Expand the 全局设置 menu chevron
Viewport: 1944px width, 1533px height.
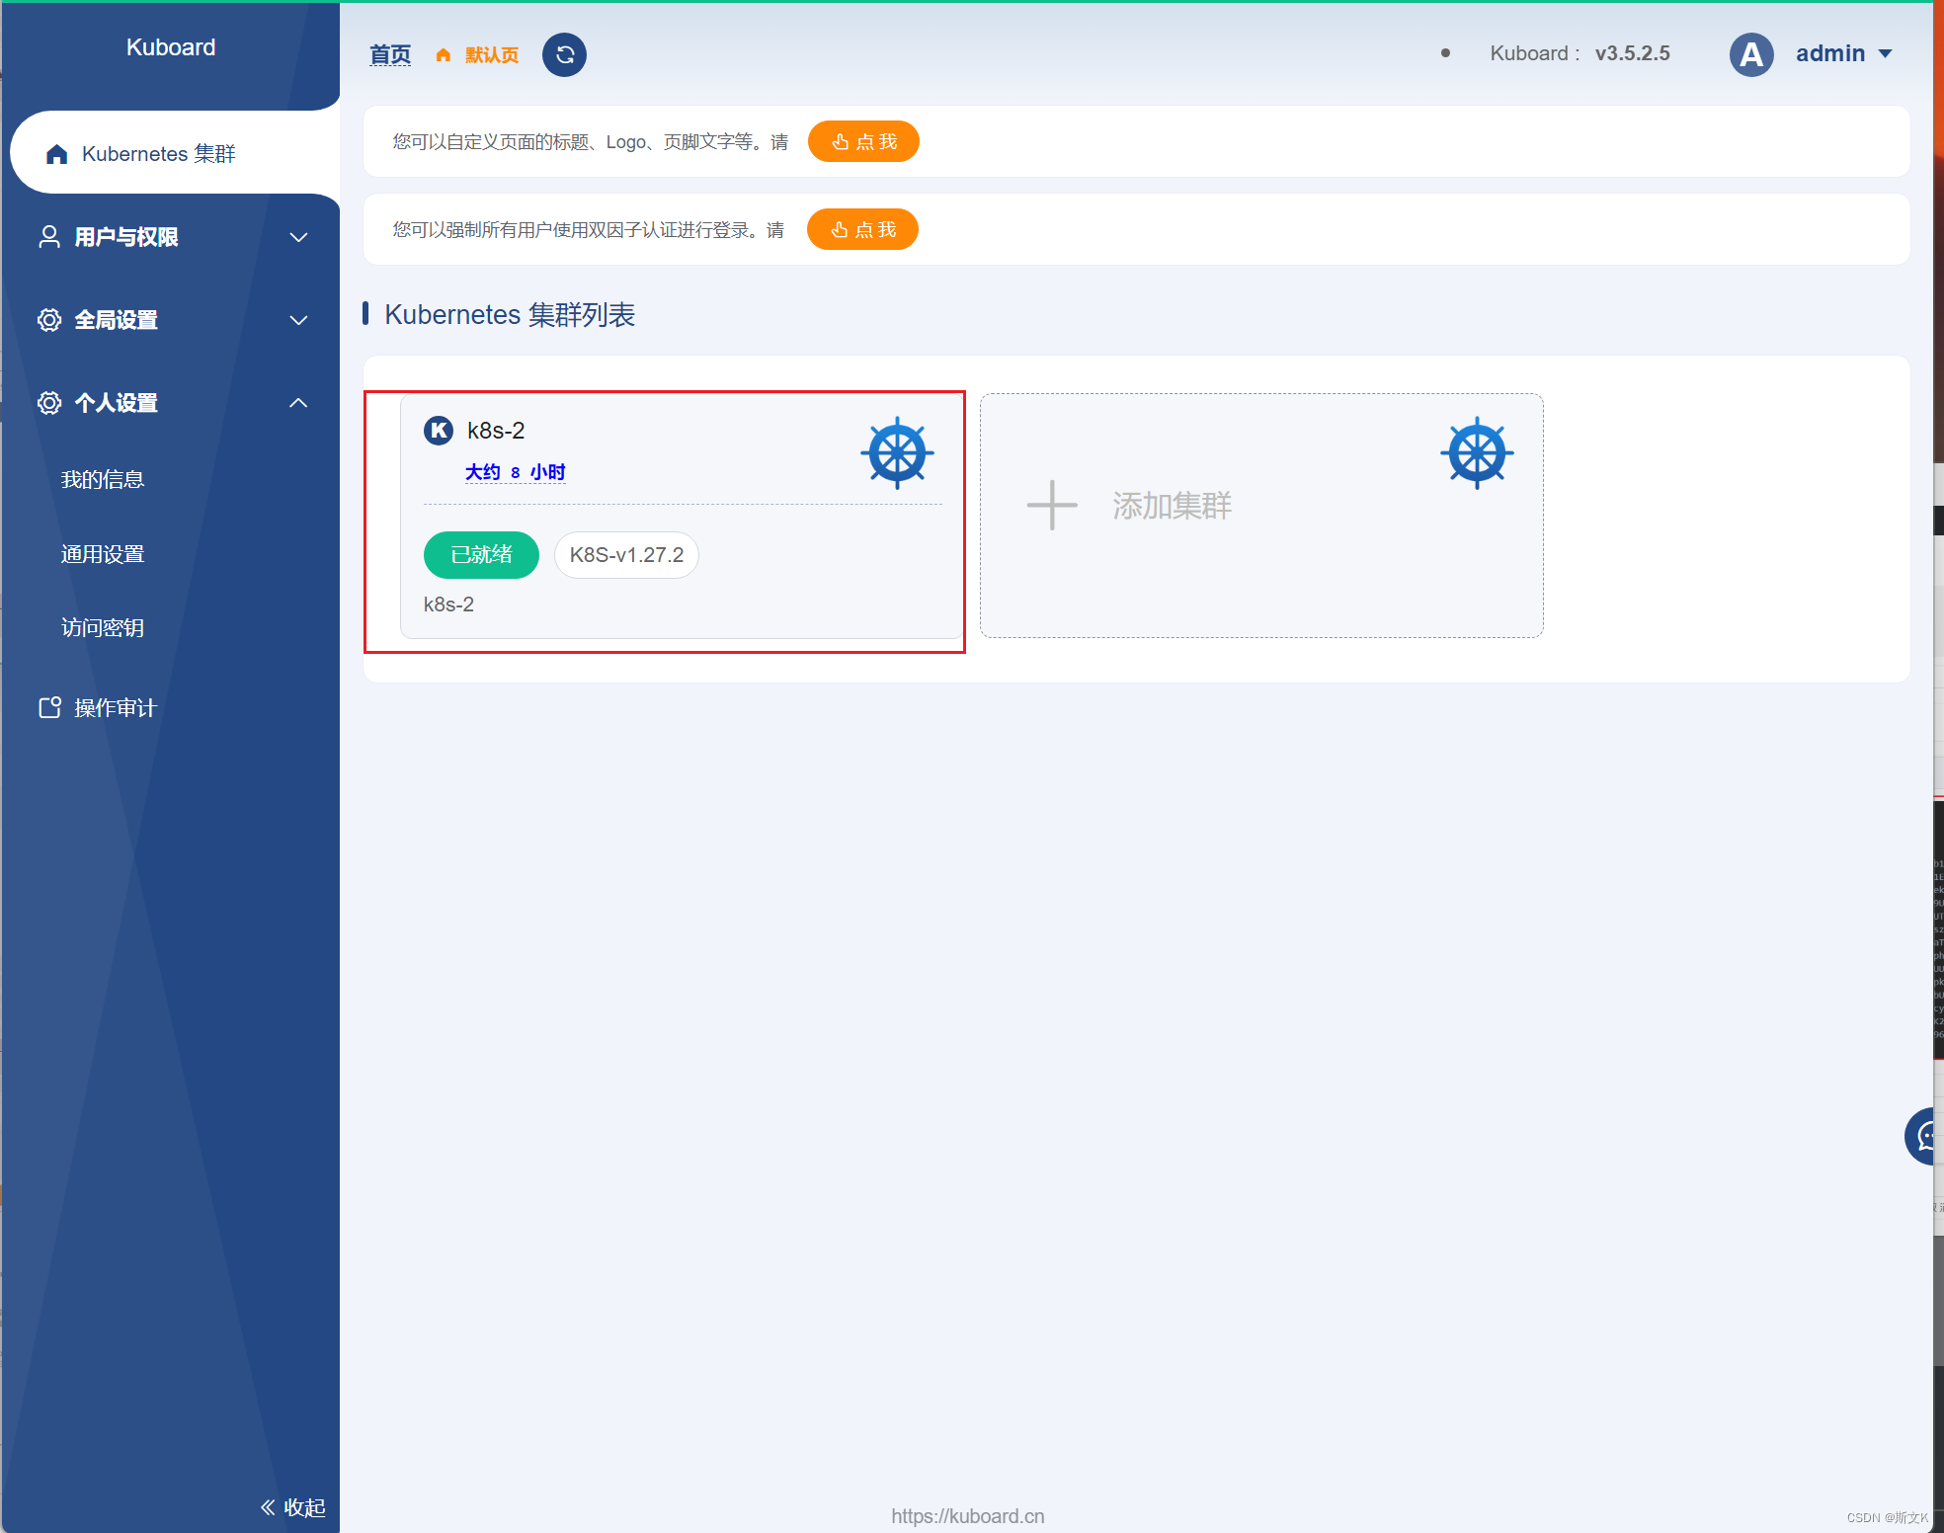coord(298,320)
